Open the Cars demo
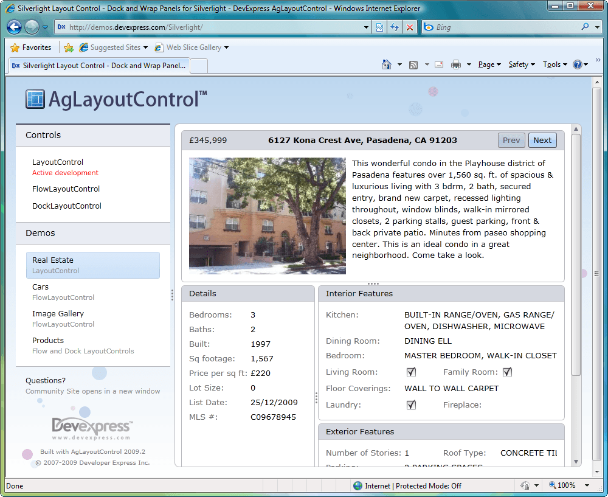The width and height of the screenshot is (608, 497). coord(63,292)
